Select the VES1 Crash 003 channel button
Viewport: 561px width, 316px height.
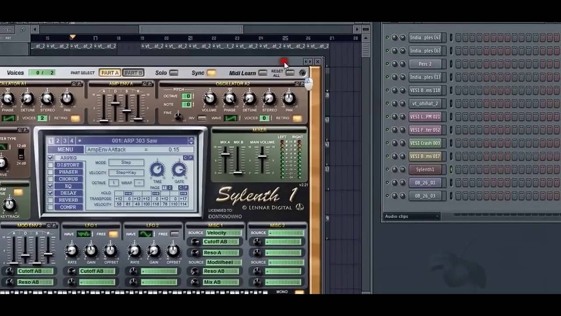coord(425,143)
